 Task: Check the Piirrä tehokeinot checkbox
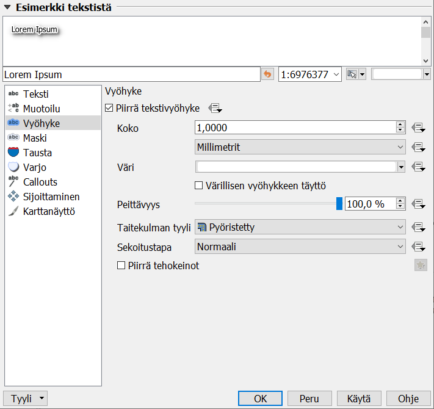click(121, 266)
